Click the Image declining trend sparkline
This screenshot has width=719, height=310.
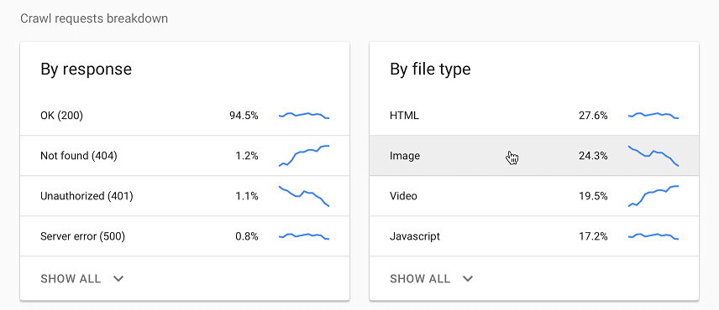pos(653,156)
